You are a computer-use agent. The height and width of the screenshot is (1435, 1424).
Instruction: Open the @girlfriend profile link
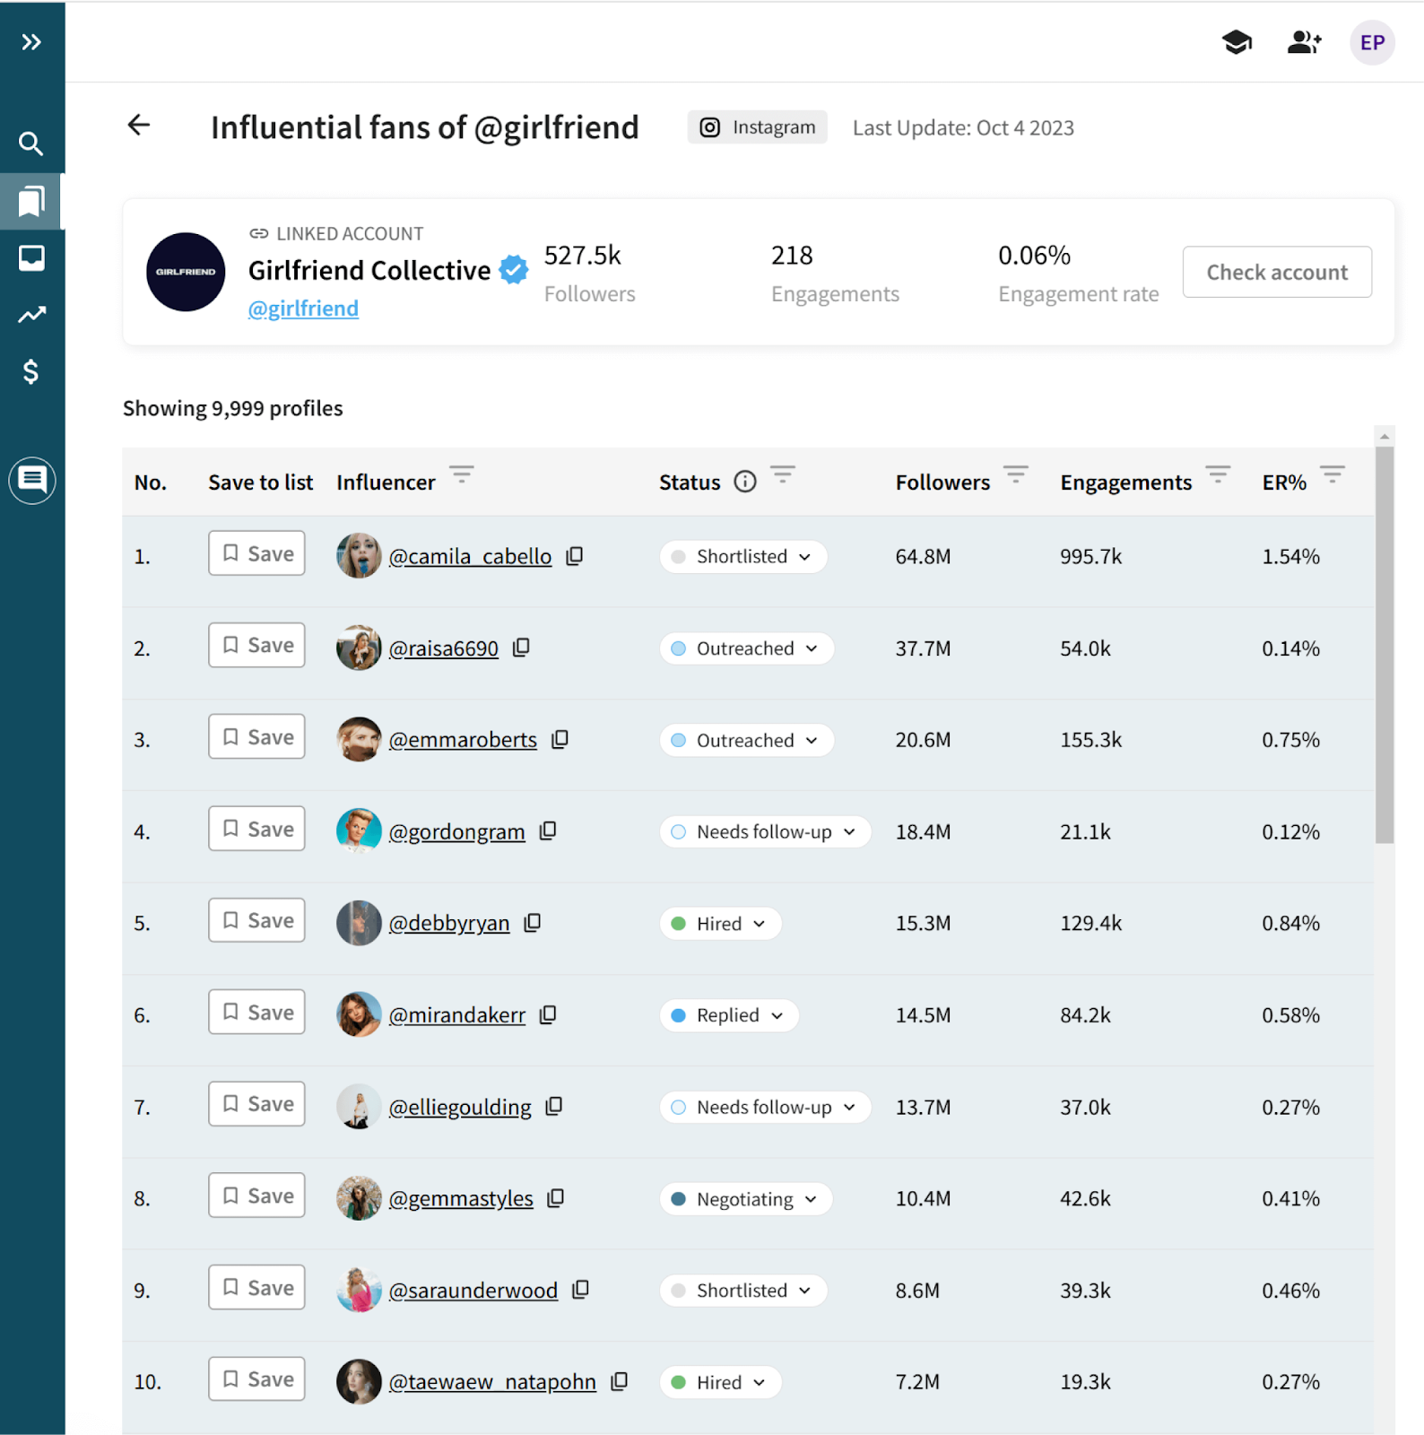tap(303, 309)
